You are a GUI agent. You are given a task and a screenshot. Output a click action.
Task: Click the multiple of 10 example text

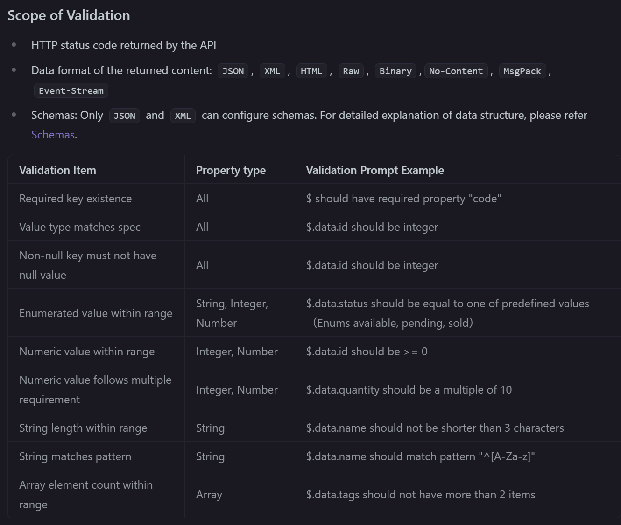(x=409, y=390)
